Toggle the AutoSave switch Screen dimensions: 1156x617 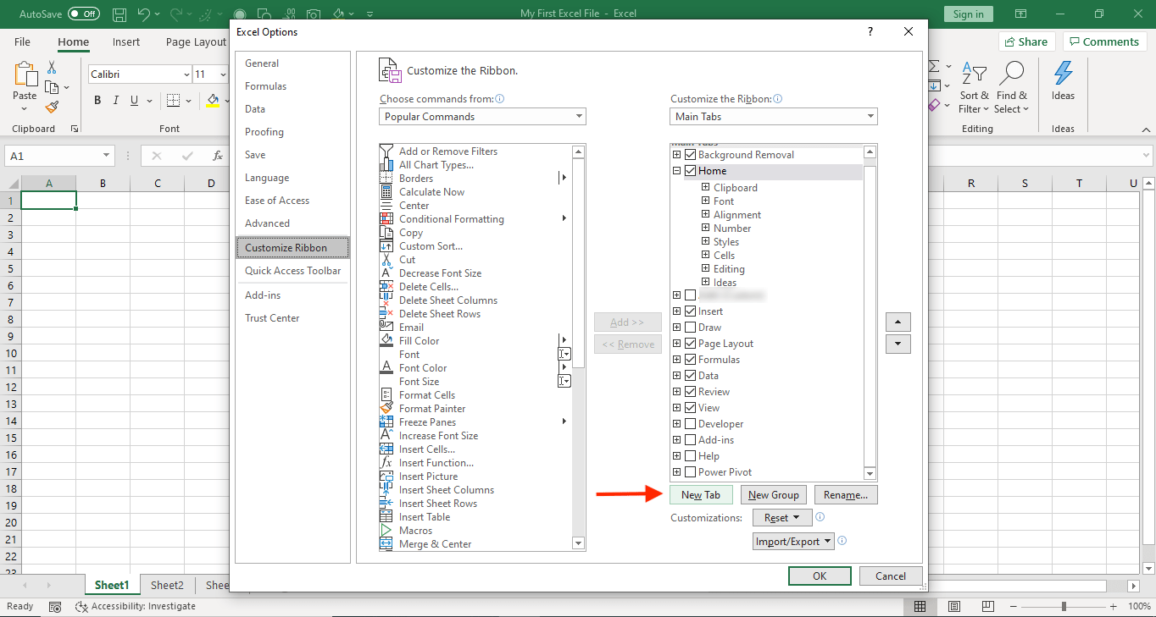pos(83,14)
